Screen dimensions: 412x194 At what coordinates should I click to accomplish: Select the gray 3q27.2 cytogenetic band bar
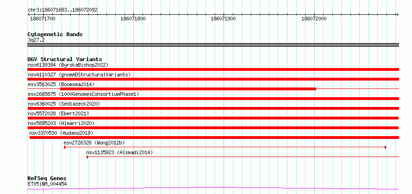tap(213, 45)
